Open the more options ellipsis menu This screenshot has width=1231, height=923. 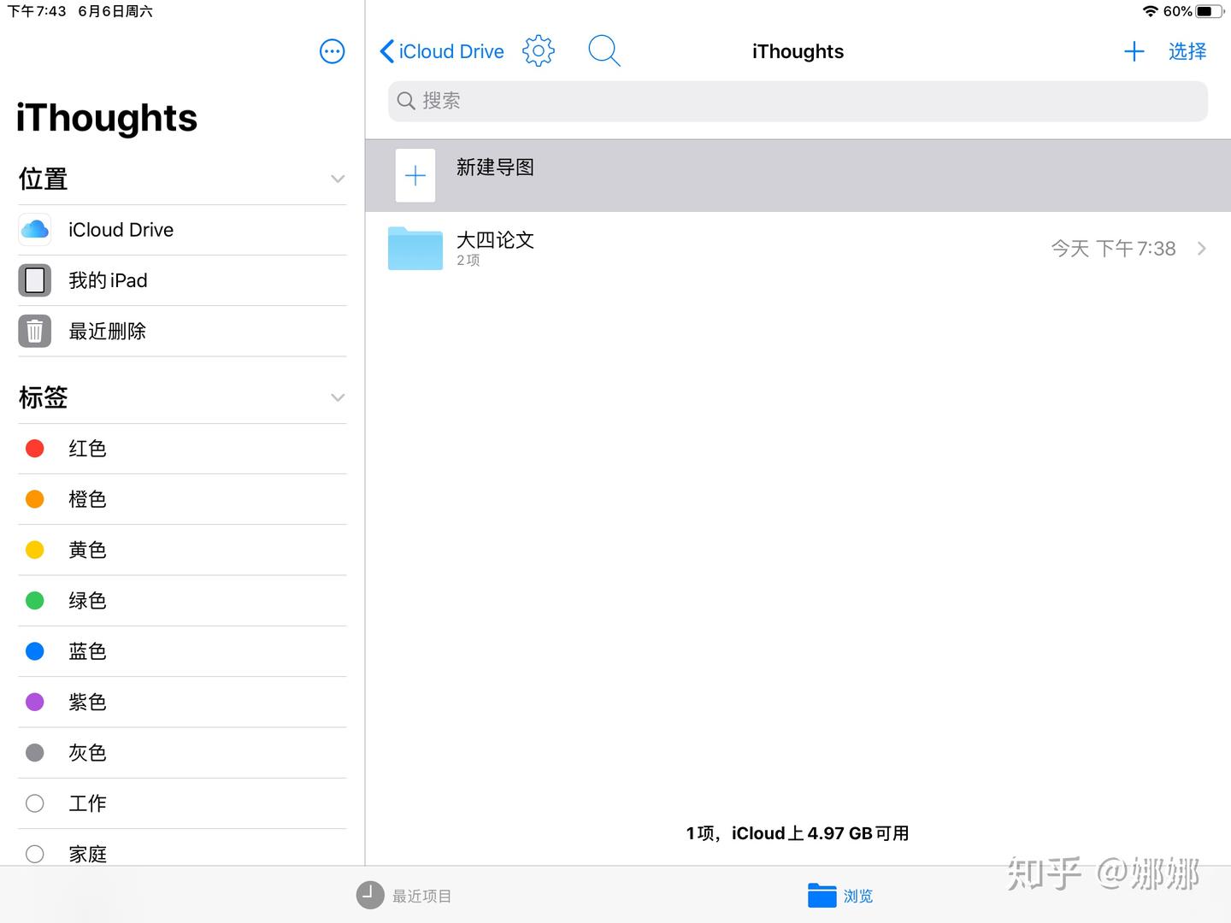(332, 51)
